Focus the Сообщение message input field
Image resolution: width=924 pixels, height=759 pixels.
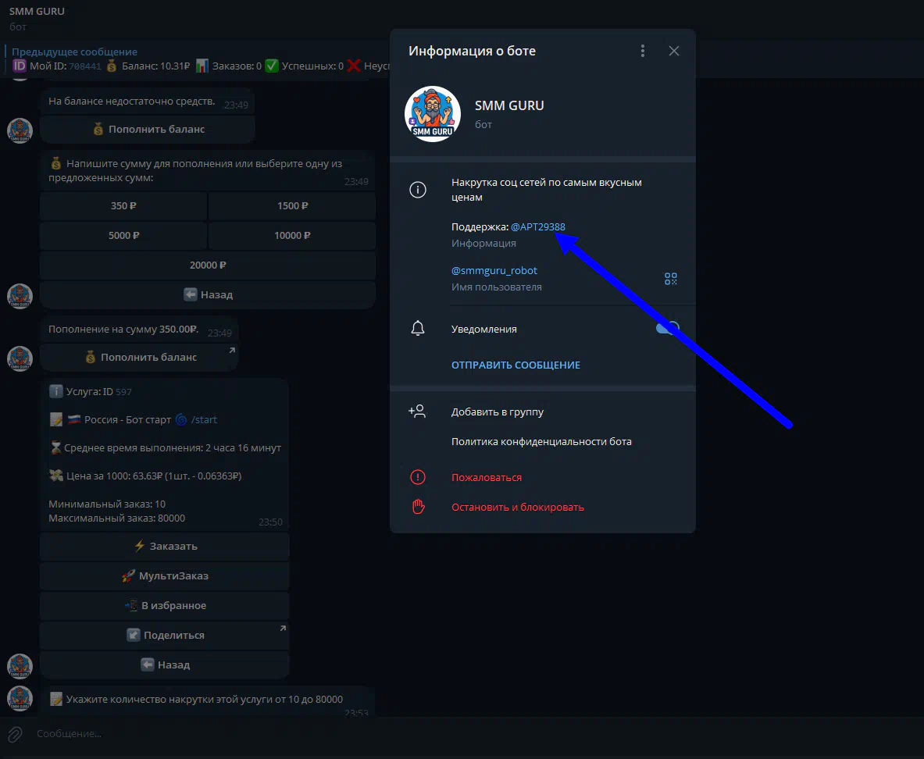click(472, 734)
